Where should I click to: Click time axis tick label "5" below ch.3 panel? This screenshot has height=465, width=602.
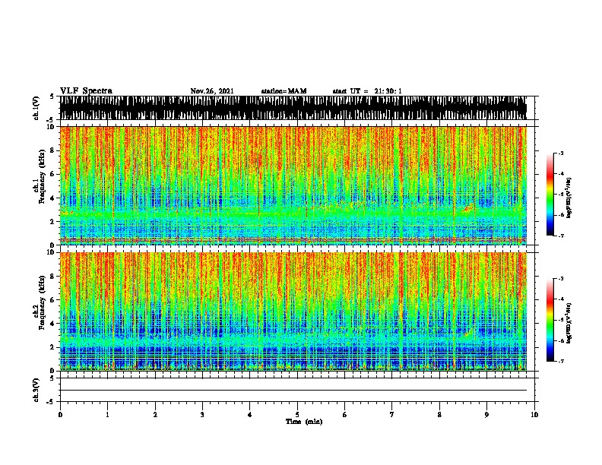point(297,415)
